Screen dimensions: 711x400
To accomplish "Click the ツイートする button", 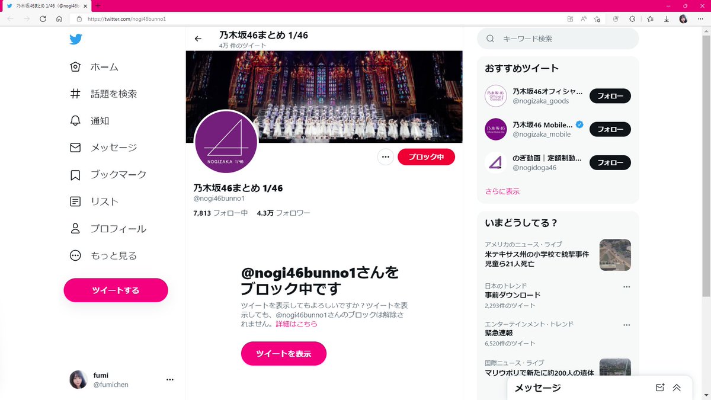I will point(116,290).
